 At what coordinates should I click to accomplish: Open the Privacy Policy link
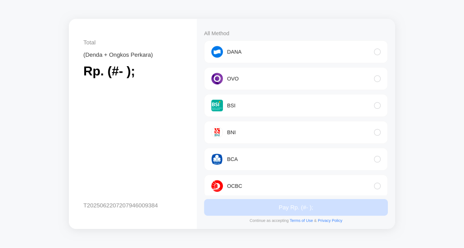pos(330,220)
